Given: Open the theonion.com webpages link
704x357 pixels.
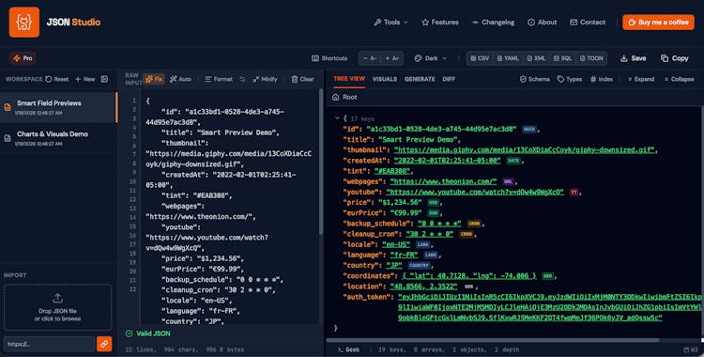Looking at the screenshot, I should coord(443,181).
